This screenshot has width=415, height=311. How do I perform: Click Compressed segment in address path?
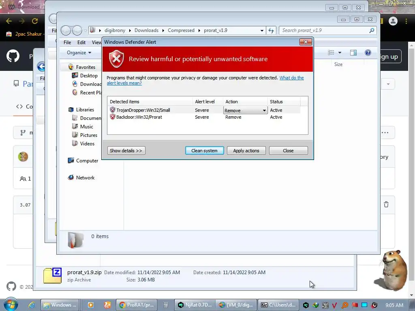[x=181, y=30]
